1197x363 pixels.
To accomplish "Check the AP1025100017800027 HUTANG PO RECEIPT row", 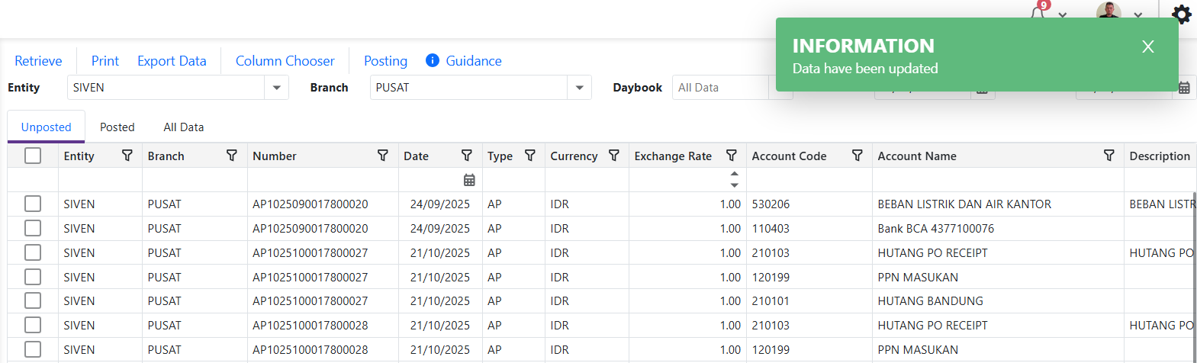I will pyautogui.click(x=33, y=252).
